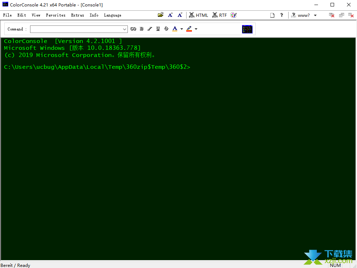Open the Info menu
This screenshot has height=268, width=357.
[x=94, y=15]
